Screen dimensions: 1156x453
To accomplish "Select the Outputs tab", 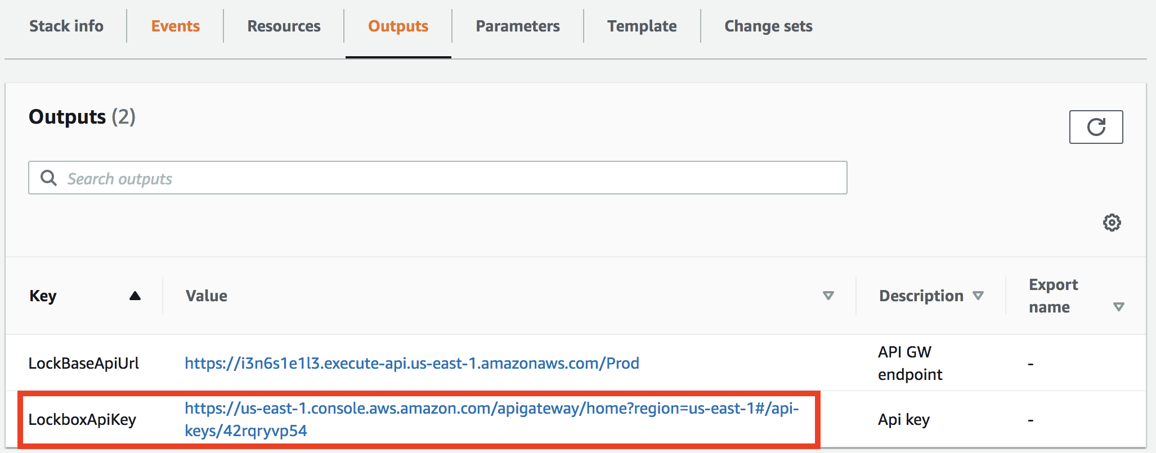I will 398,26.
